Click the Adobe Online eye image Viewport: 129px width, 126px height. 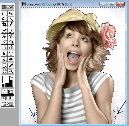point(8,7)
